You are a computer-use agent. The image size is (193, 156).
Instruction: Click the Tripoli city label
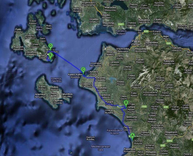point(187,122)
